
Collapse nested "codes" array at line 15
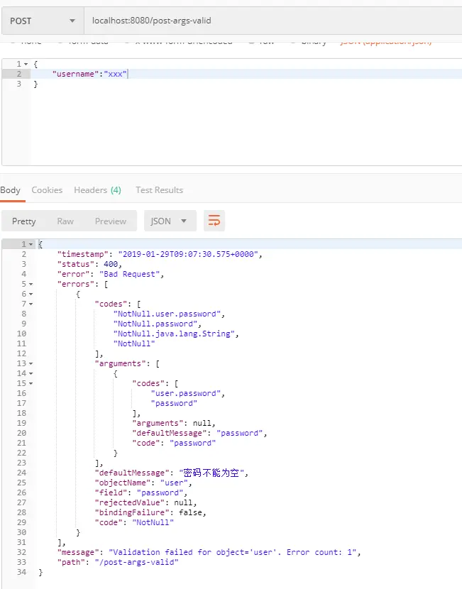click(31, 383)
